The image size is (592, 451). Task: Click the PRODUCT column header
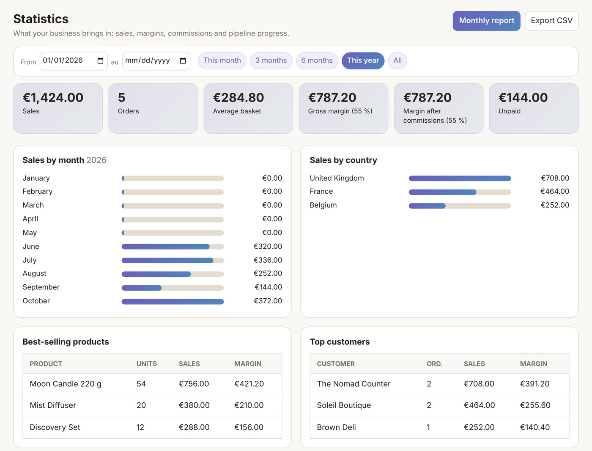[x=46, y=364]
